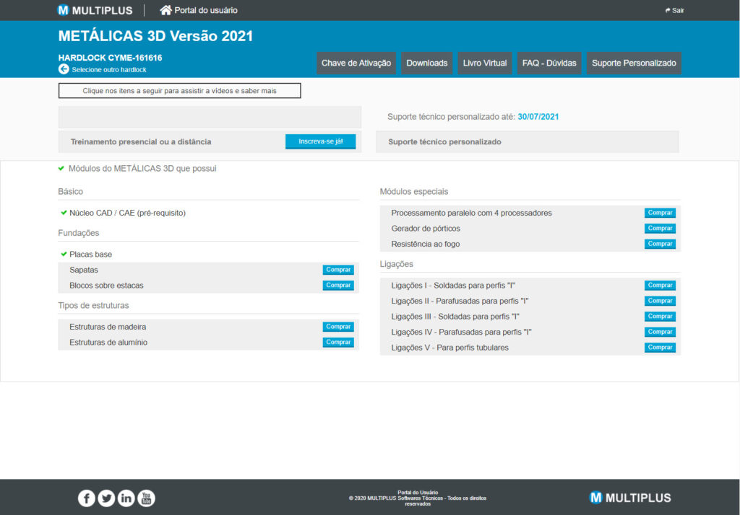Click the Blocos sobre estacas module name
Image resolution: width=740 pixels, height=515 pixels.
click(x=106, y=286)
